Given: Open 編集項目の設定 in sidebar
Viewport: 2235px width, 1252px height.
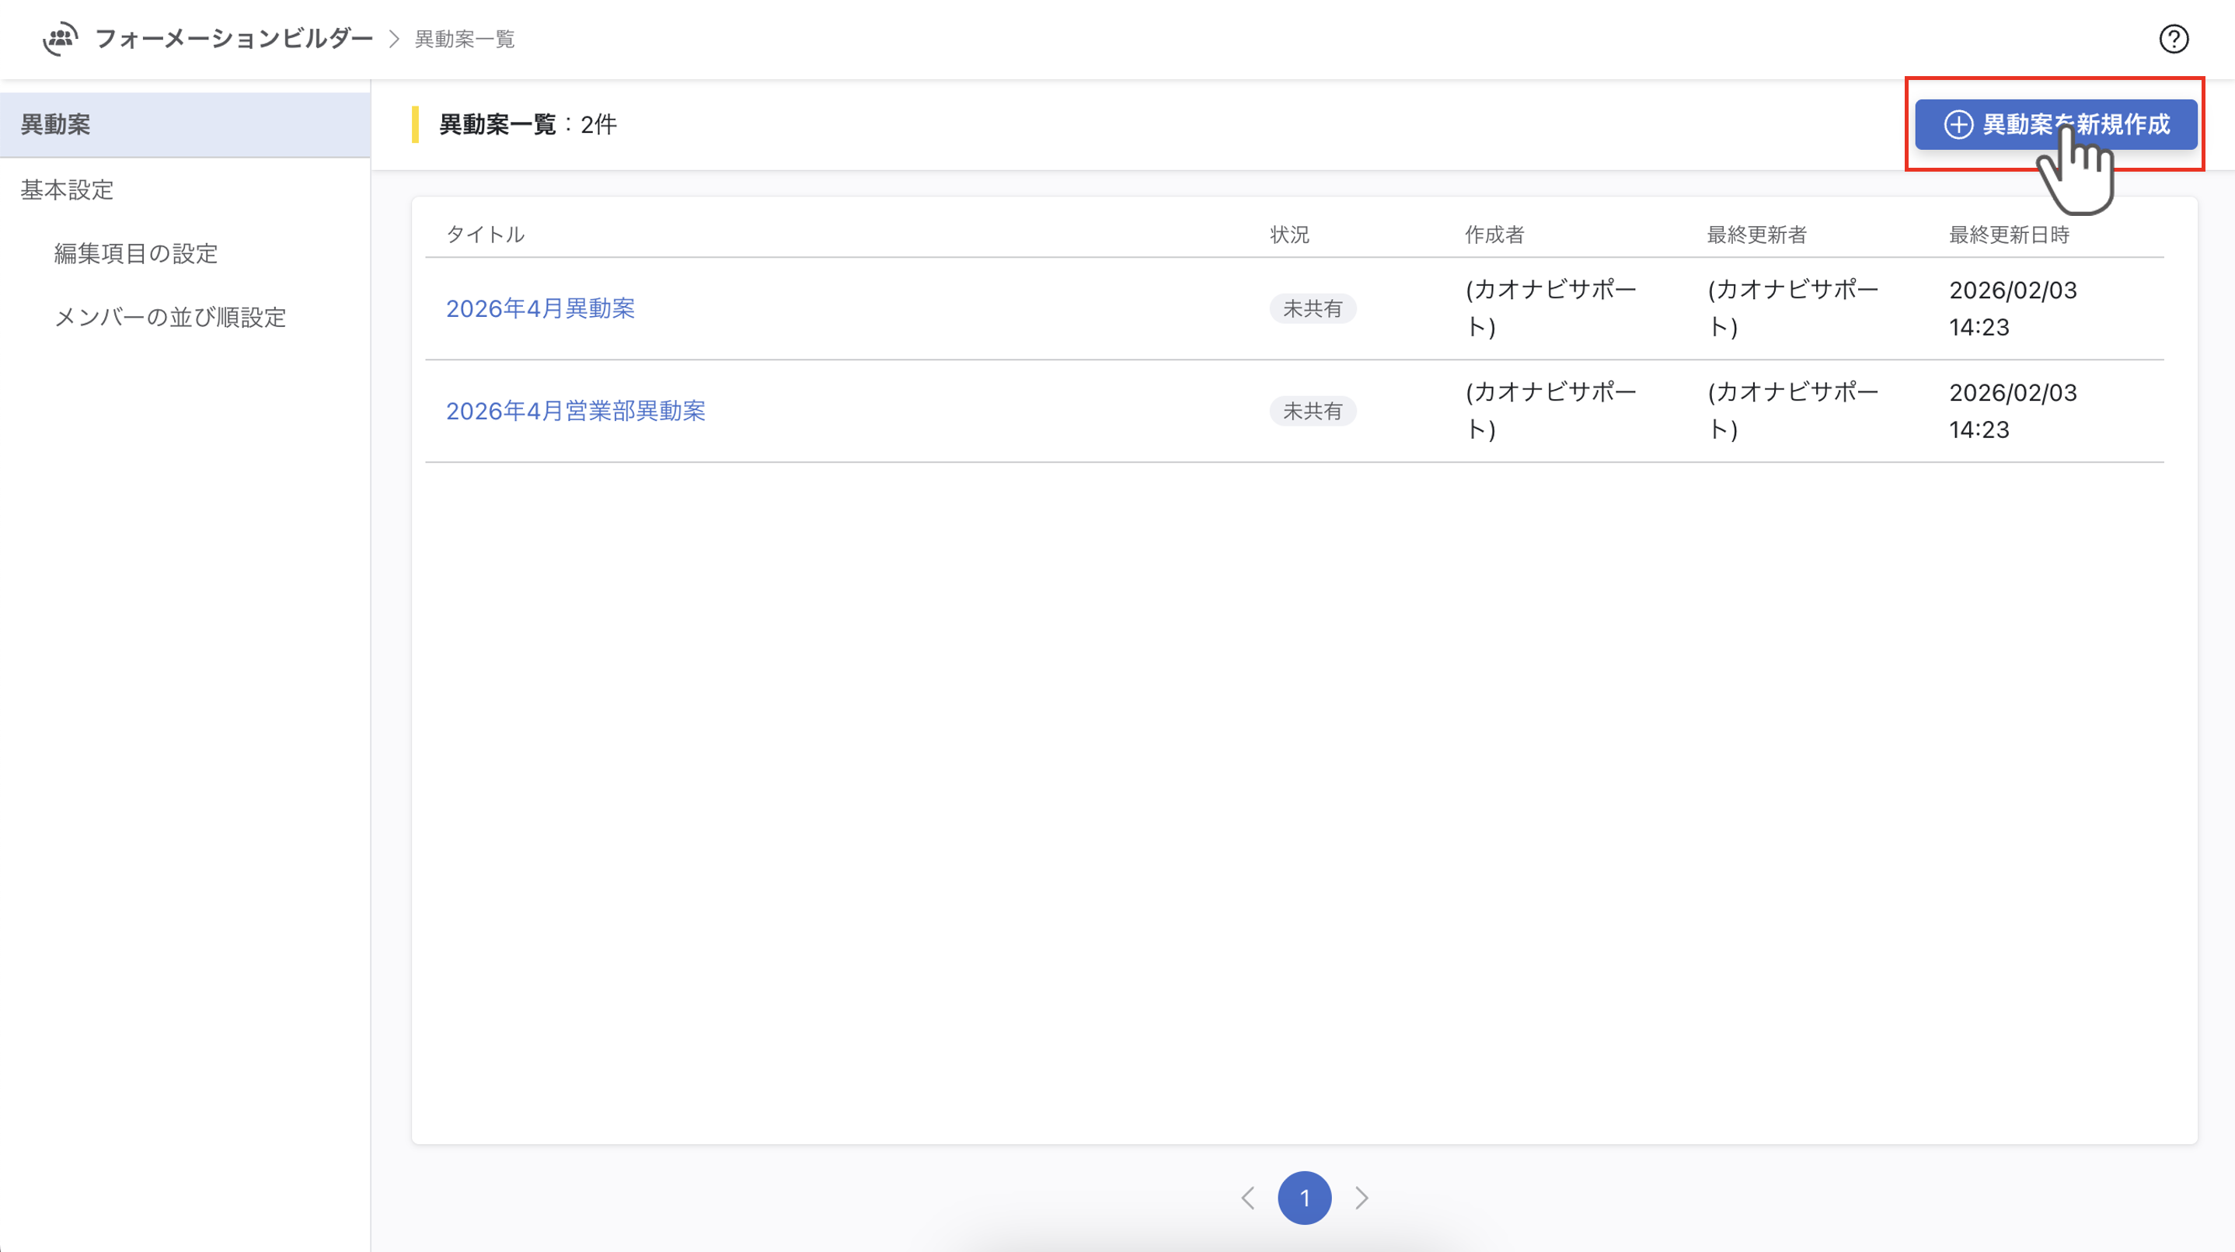Looking at the screenshot, I should (x=135, y=253).
